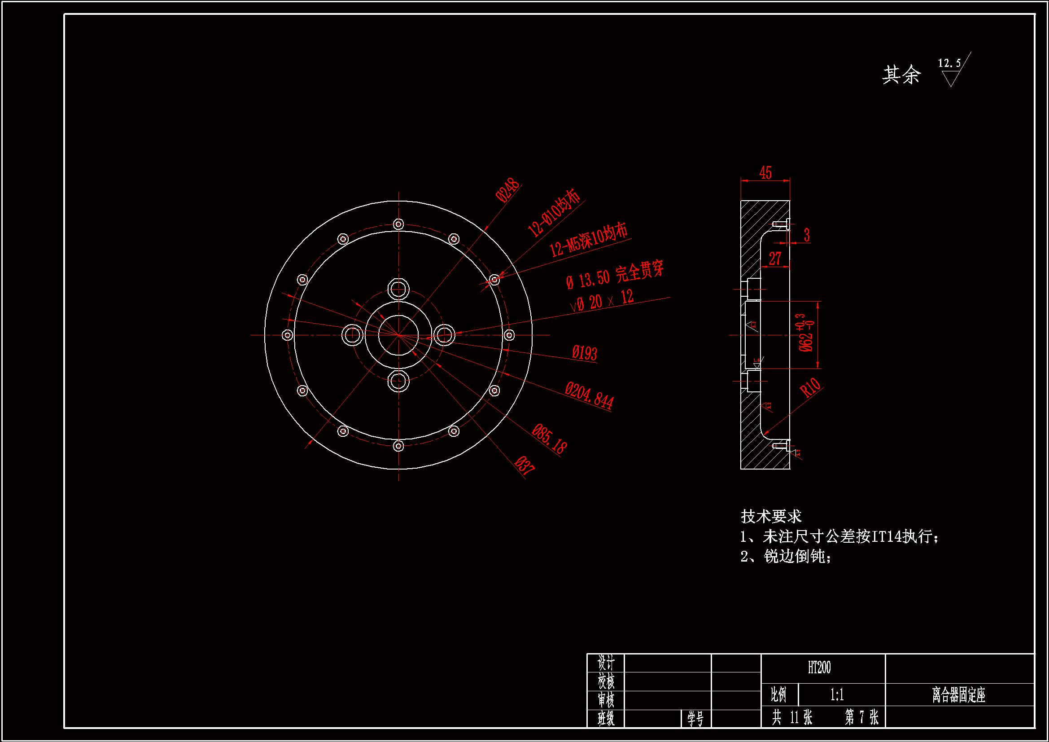Click the HT200 material cell in title block

point(819,668)
